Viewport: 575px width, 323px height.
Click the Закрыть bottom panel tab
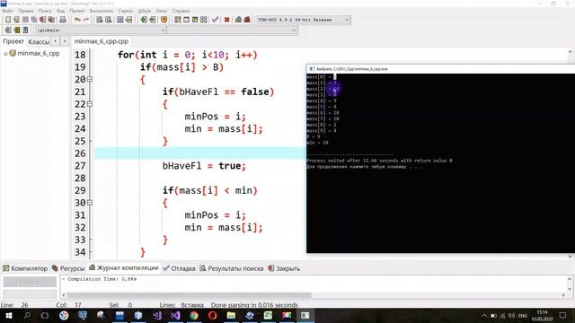(284, 268)
